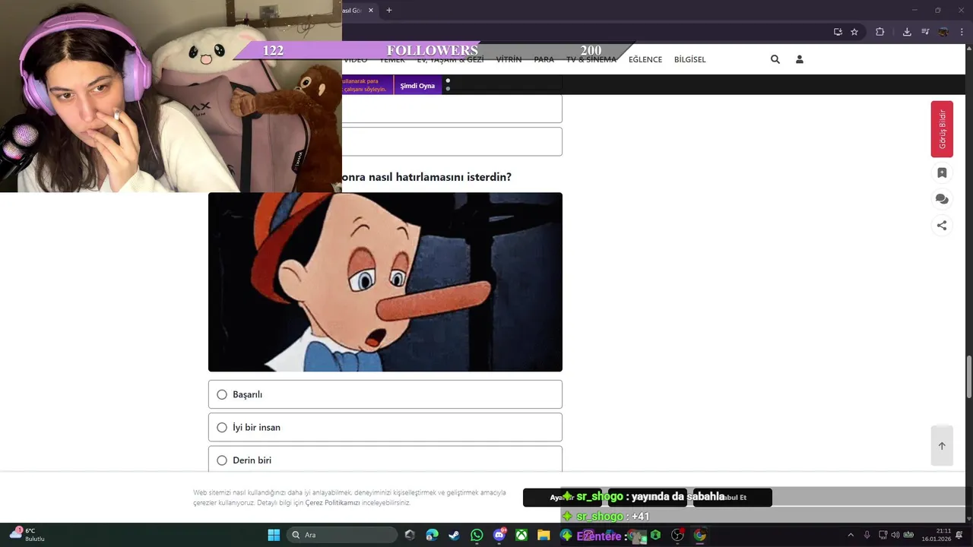Image resolution: width=973 pixels, height=547 pixels.
Task: Open the taskbar clock showing 21:11
Action: [x=937, y=535]
